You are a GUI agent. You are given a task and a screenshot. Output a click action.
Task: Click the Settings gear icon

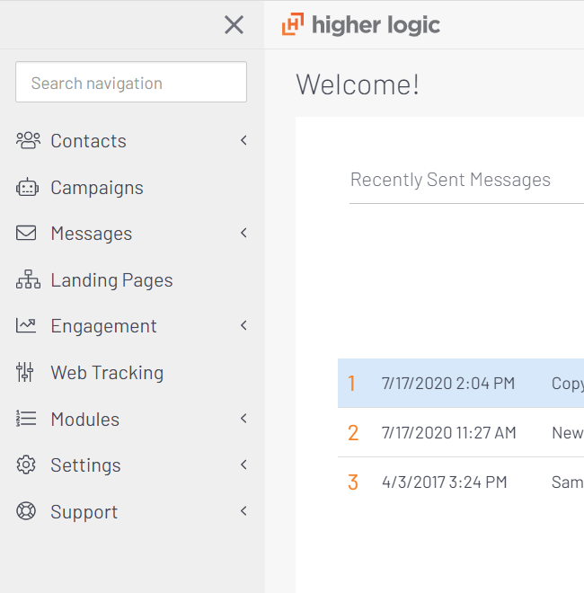click(x=26, y=465)
